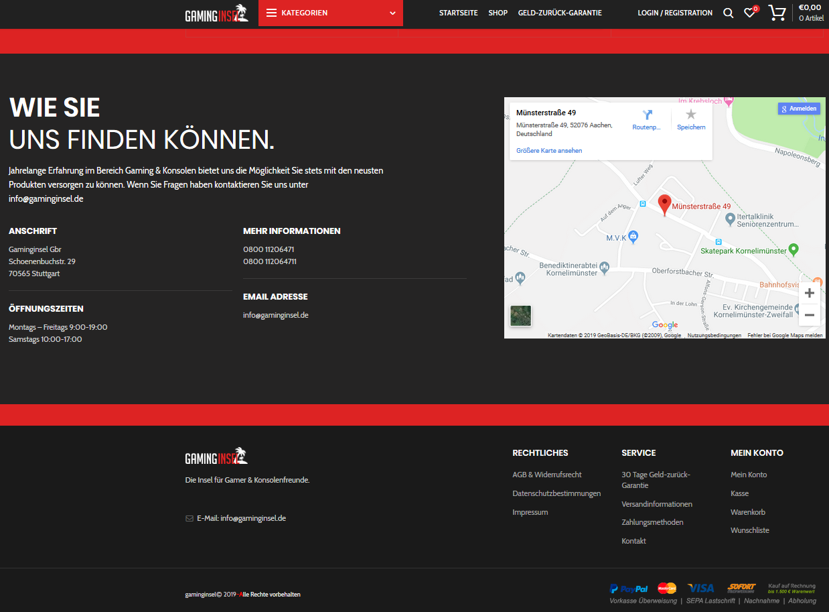Image resolution: width=829 pixels, height=612 pixels.
Task: Click the phone number 0800 11206471
Action: (x=269, y=249)
